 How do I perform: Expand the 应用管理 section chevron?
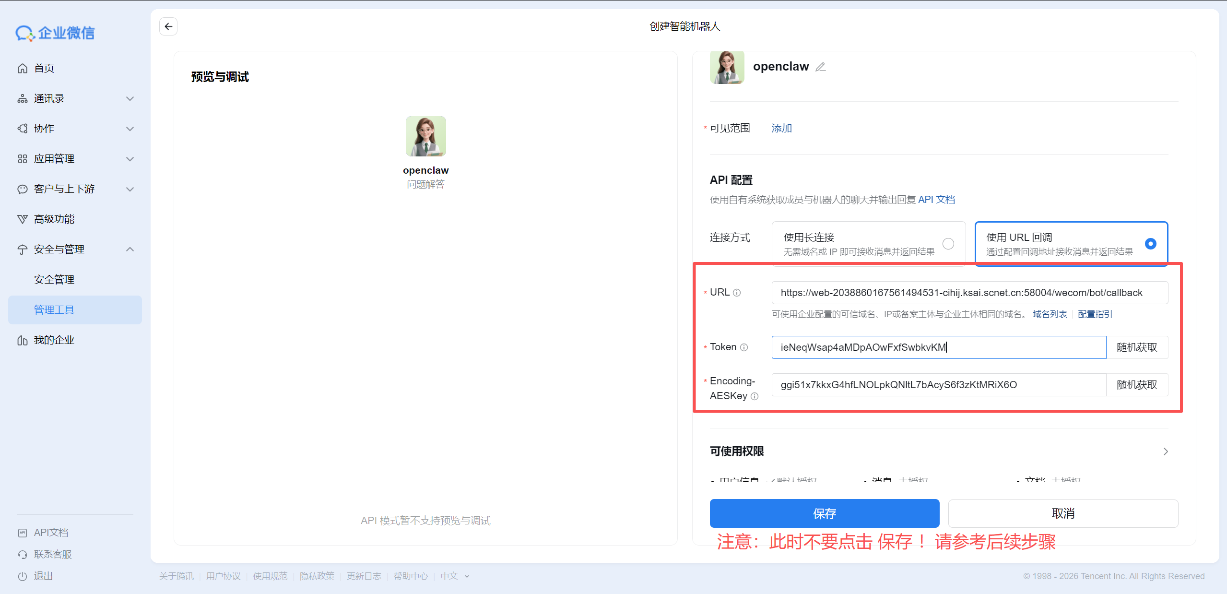(x=130, y=158)
